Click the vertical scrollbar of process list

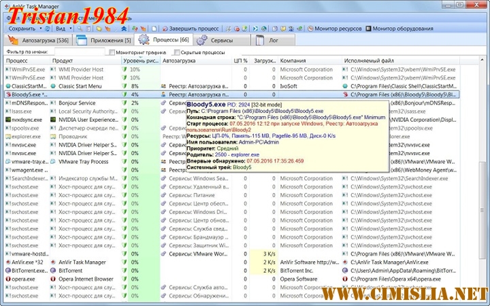coord(484,204)
